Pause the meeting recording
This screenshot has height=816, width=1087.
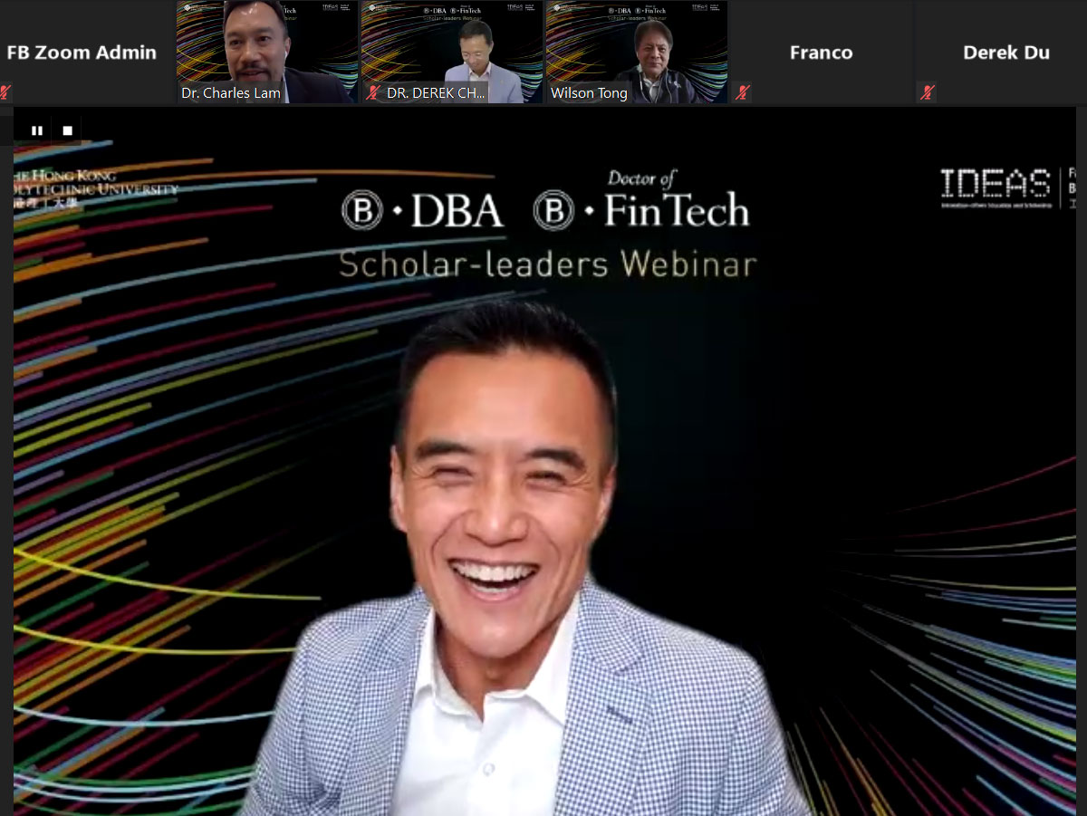37,130
